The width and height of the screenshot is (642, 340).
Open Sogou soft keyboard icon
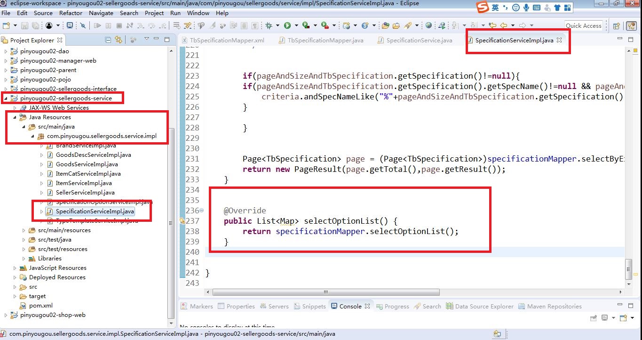[537, 8]
